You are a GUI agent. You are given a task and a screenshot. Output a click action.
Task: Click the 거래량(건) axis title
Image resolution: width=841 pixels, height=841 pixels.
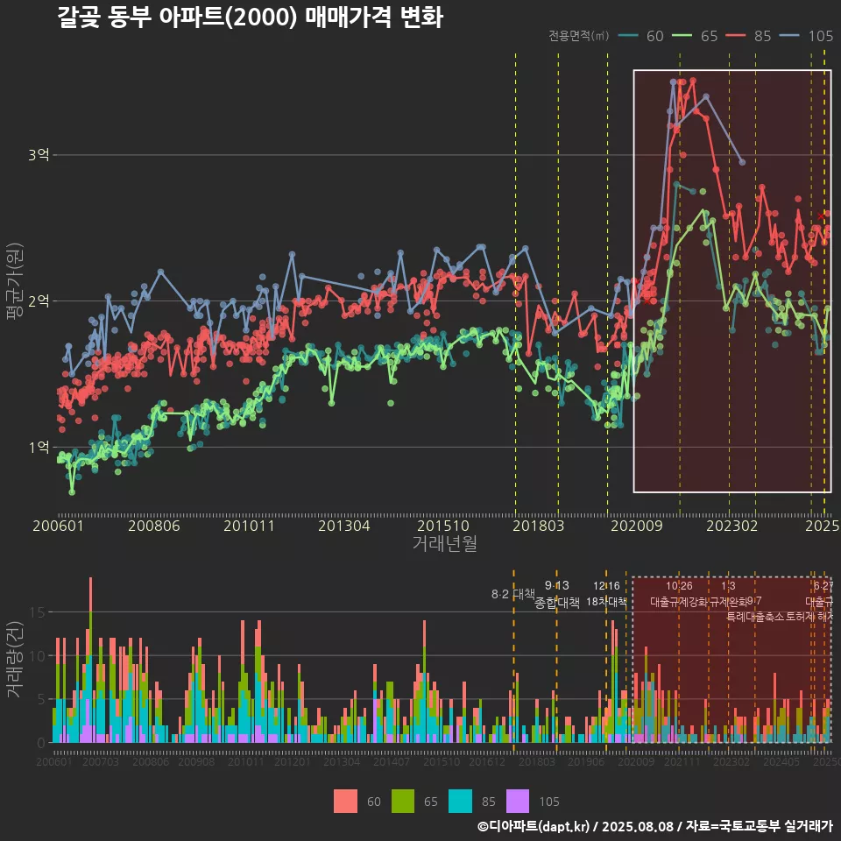[15, 661]
